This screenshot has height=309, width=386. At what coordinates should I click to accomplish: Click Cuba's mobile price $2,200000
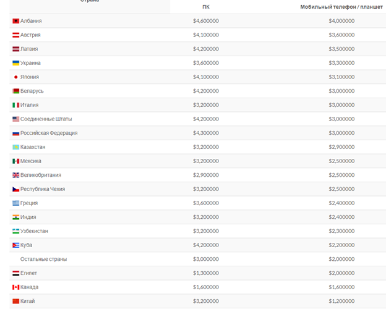(341, 245)
